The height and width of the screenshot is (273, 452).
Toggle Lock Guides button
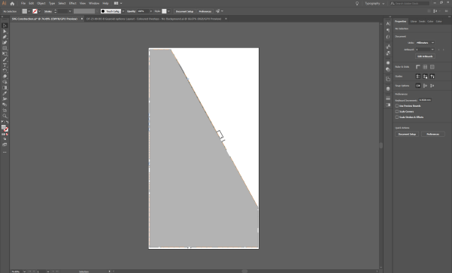(425, 77)
